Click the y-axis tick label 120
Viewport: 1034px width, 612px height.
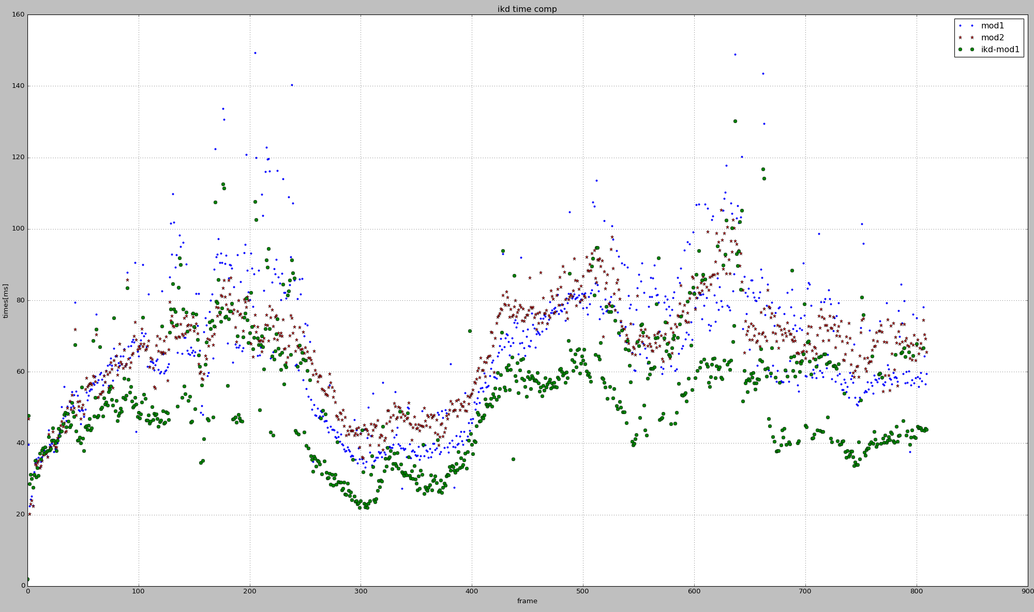[x=19, y=158]
